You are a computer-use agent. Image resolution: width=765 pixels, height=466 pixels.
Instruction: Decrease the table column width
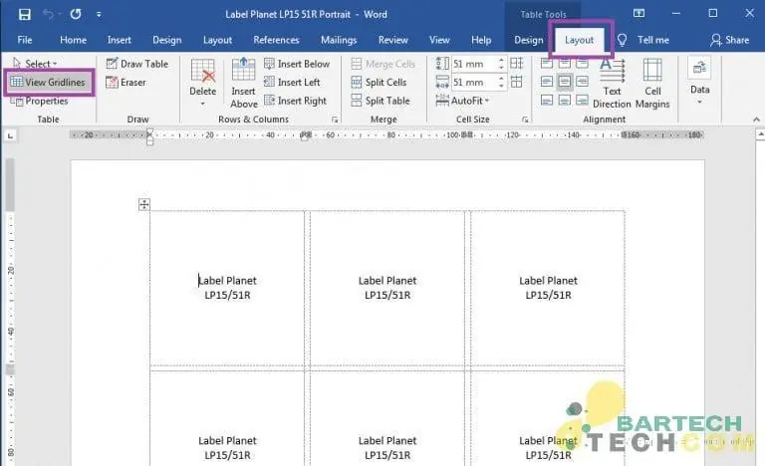pyautogui.click(x=501, y=86)
